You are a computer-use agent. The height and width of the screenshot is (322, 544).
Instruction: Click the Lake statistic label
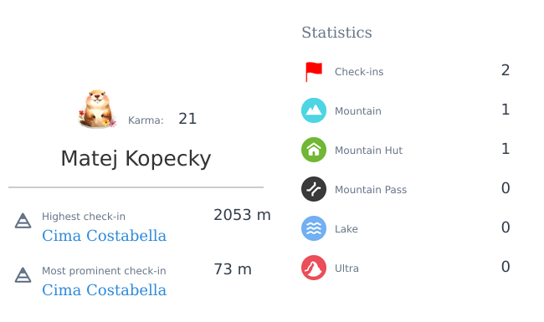coord(346,229)
